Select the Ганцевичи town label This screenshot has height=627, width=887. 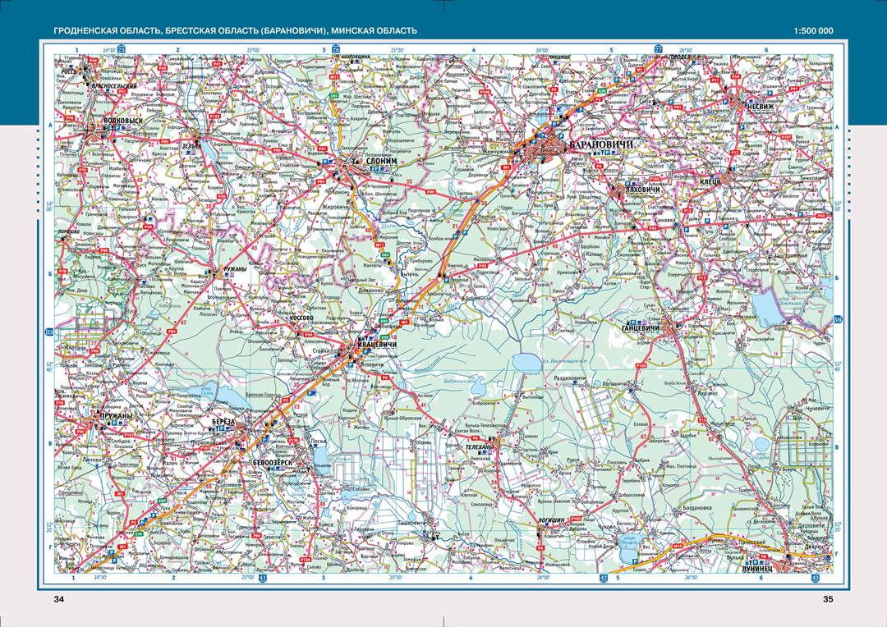click(x=643, y=328)
